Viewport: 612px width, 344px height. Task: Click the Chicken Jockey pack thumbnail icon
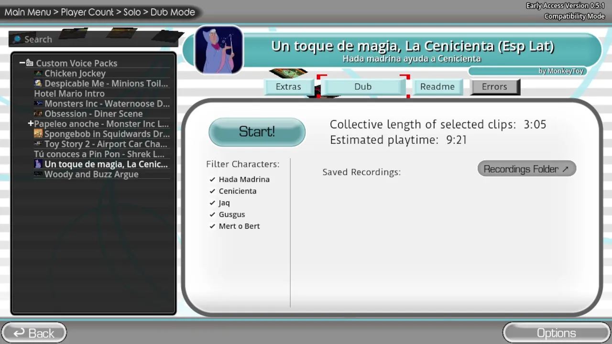pyautogui.click(x=38, y=73)
